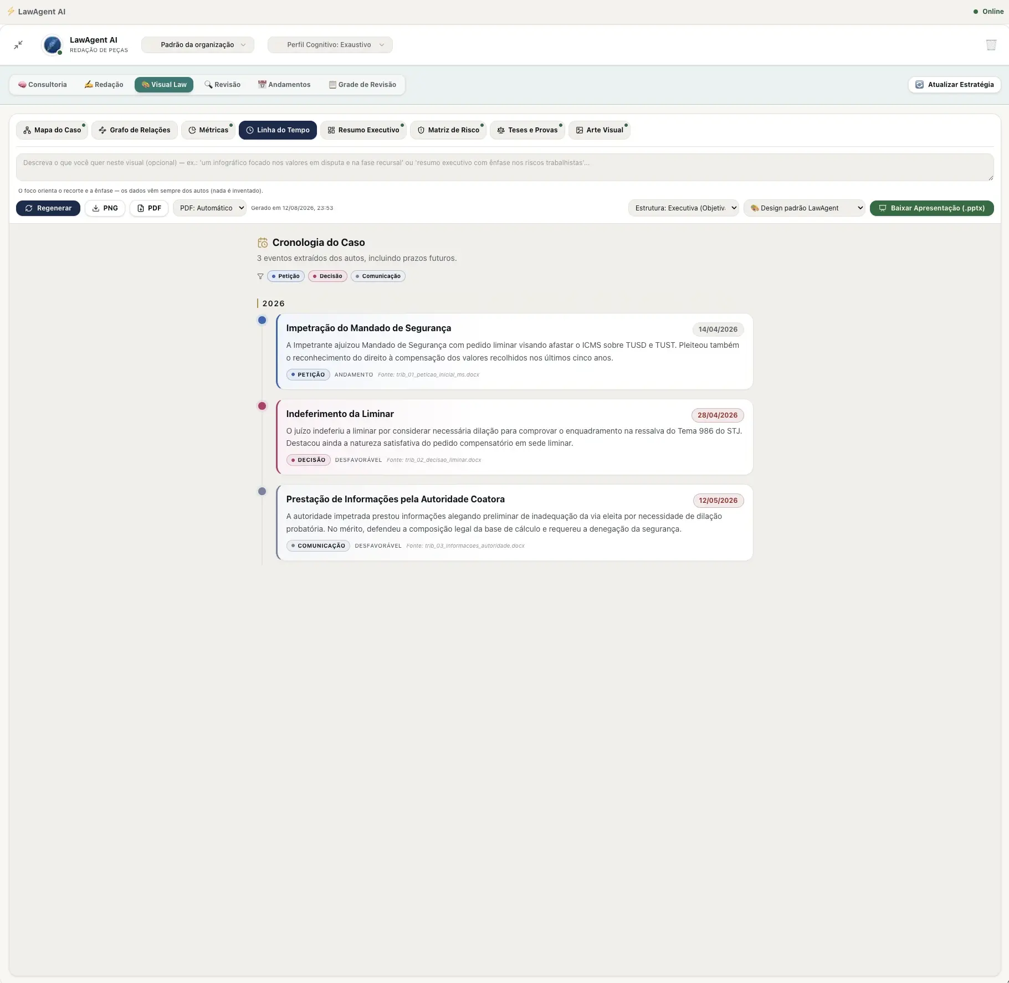
Task: Open the Revisão tab
Action: [x=222, y=85]
